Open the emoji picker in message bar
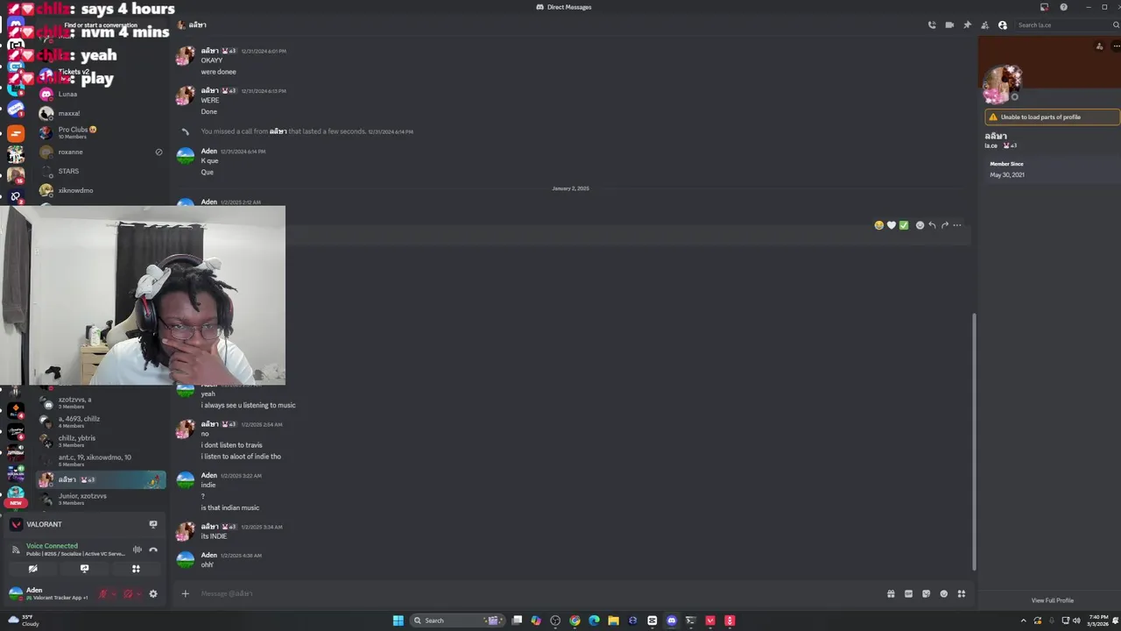This screenshot has height=631, width=1121. point(943,593)
